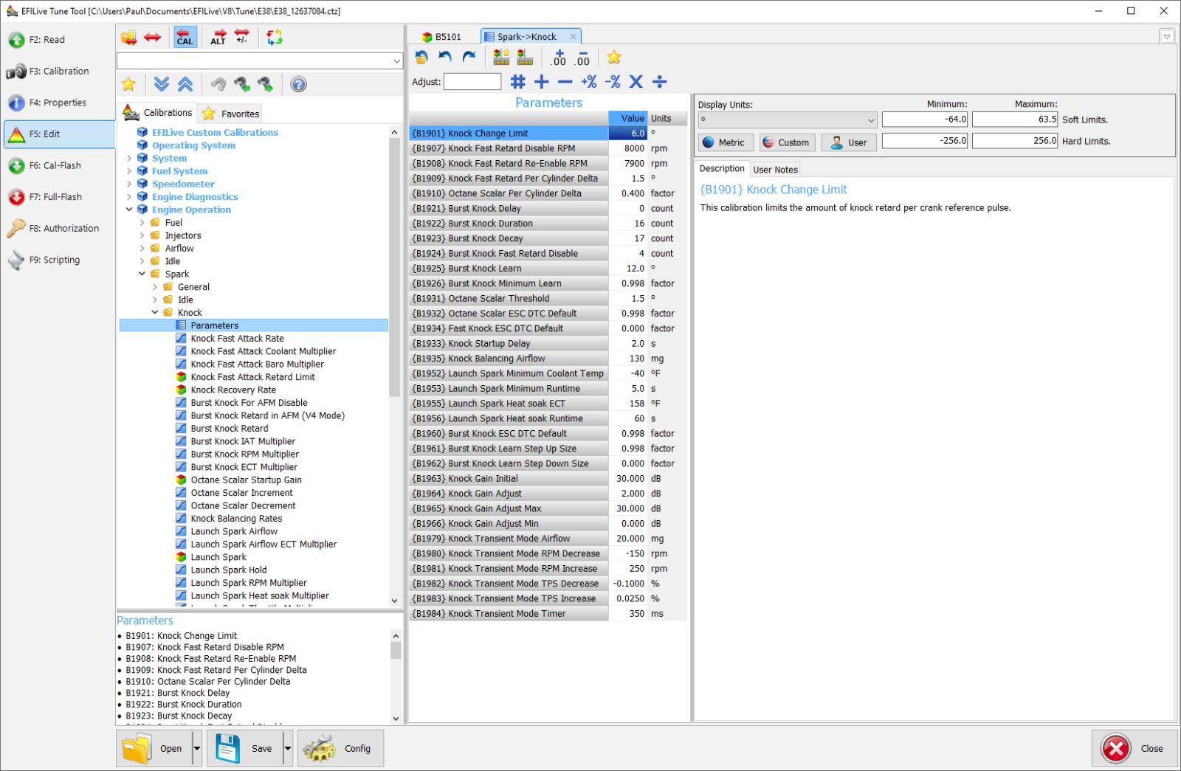
Task: Click the add percent +% icon
Action: [589, 82]
